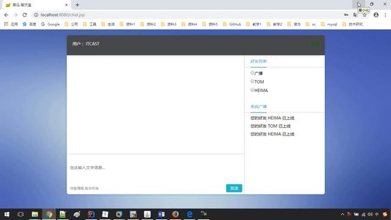Image resolution: width=391 pixels, height=220 pixels.
Task: Click the 中 input method indicator
Action: point(377,215)
